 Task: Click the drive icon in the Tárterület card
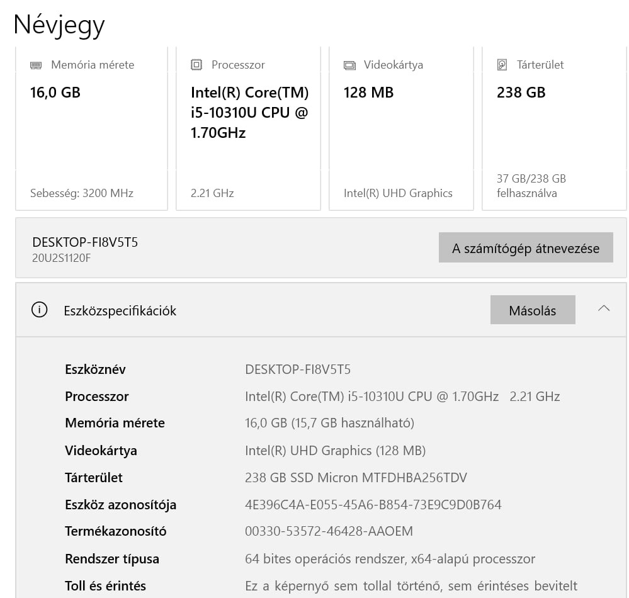point(502,65)
